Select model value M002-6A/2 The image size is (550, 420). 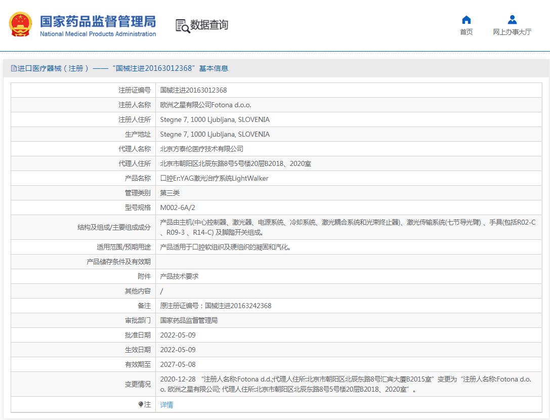178,207
